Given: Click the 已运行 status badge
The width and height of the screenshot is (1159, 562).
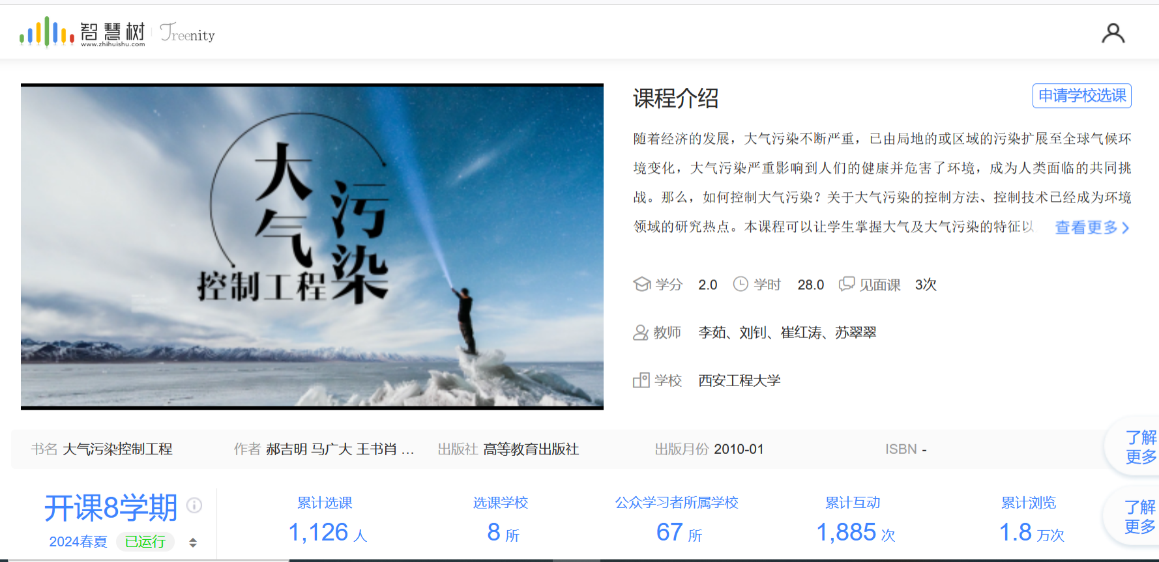Looking at the screenshot, I should [x=145, y=542].
